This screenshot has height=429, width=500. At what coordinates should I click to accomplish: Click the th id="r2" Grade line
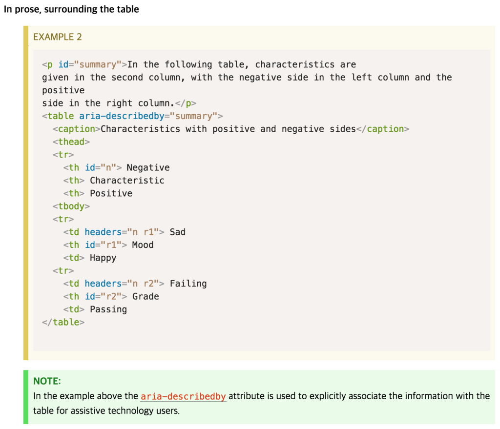(x=111, y=296)
